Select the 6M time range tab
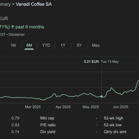The image size is (139, 139). (x=29, y=45)
